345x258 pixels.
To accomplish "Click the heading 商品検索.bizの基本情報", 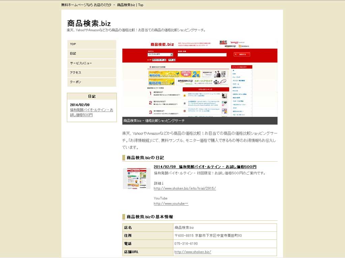I will click(150, 217).
